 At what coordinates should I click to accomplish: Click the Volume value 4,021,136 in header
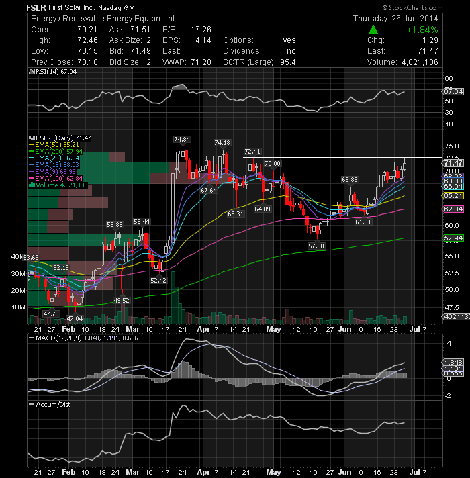coord(420,62)
